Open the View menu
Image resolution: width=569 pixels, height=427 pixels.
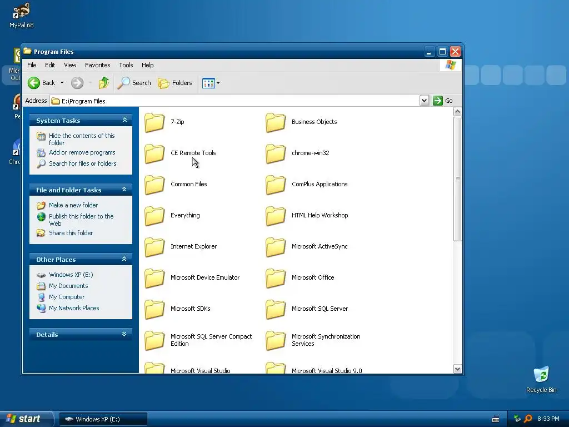click(x=70, y=65)
